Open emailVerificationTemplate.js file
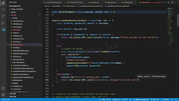Image resolution: width=179 pixels, height=101 pixels. point(25,71)
